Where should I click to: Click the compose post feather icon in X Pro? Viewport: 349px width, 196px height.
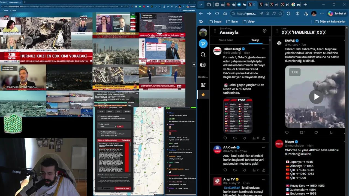pyautogui.click(x=203, y=44)
